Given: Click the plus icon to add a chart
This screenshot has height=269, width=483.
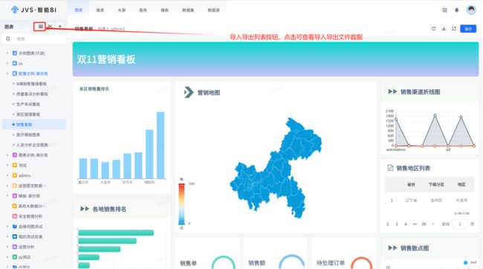Looking at the screenshot, I should pyautogui.click(x=60, y=27).
